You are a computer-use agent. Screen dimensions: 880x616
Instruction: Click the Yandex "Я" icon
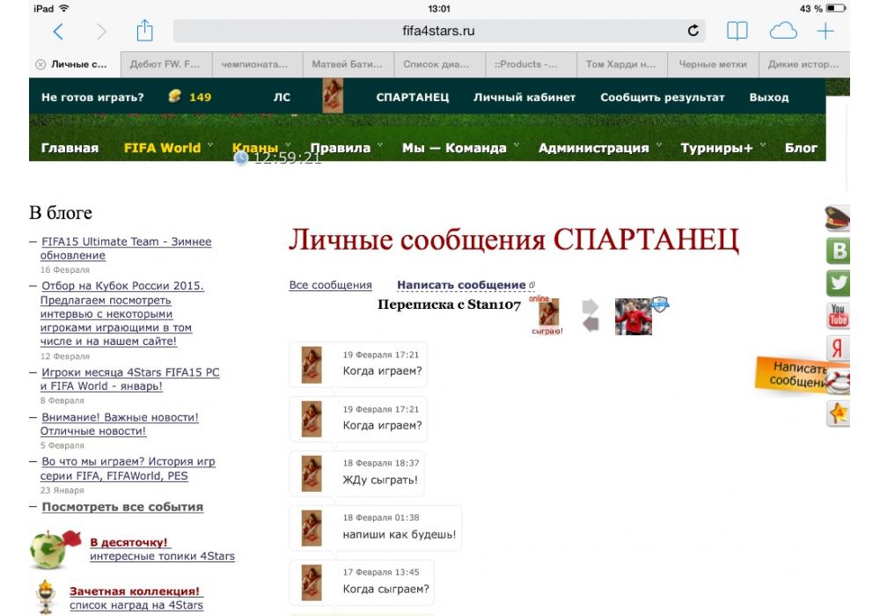click(x=839, y=348)
